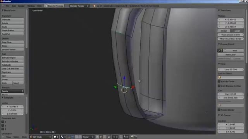Open the File menu
The height and width of the screenshot is (139, 248).
(x=7, y=6)
